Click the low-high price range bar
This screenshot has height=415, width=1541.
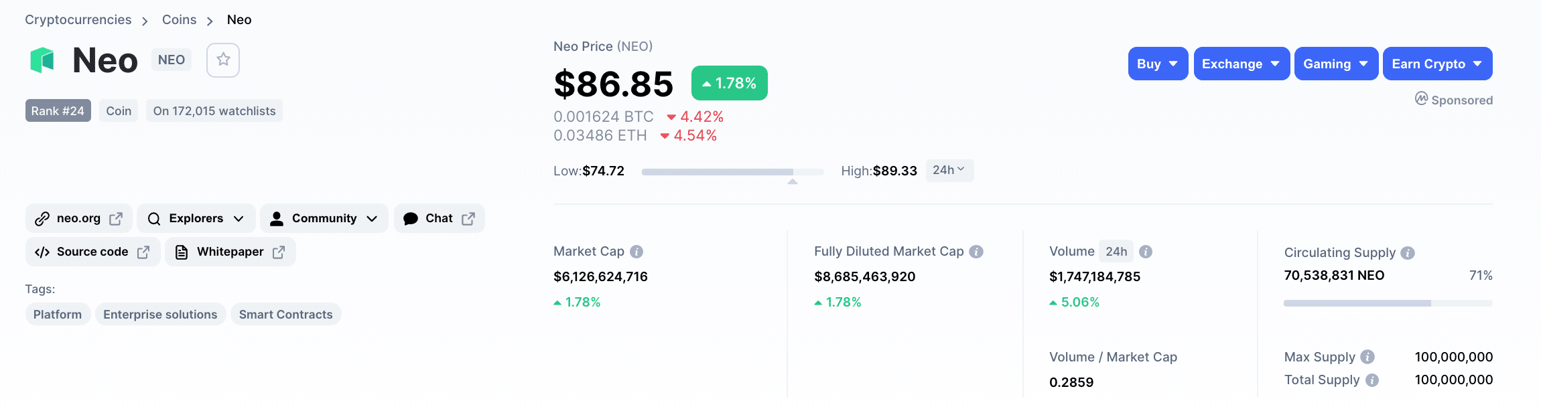pos(733,172)
